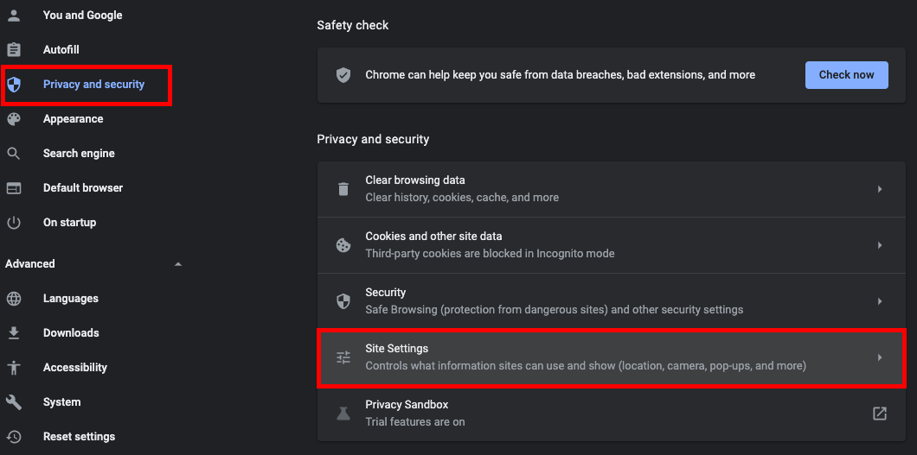The height and width of the screenshot is (455, 917).
Task: Expand Cookies and other site data arrow
Action: pos(879,245)
